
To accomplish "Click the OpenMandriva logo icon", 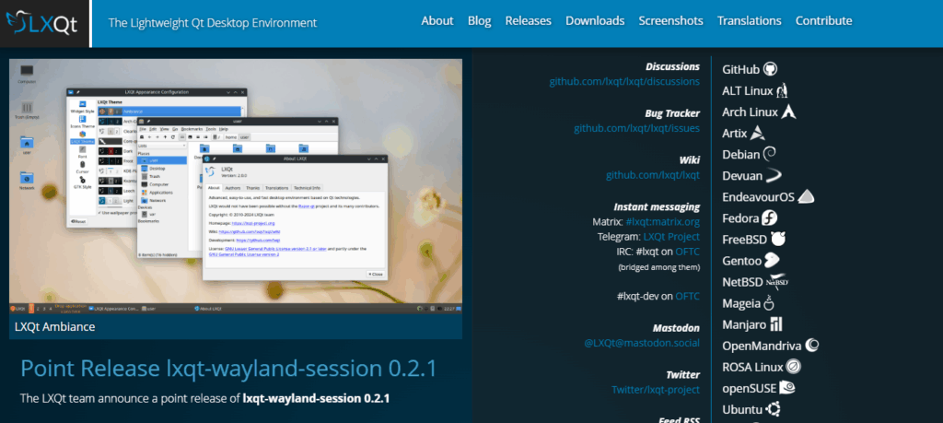I will [x=812, y=346].
